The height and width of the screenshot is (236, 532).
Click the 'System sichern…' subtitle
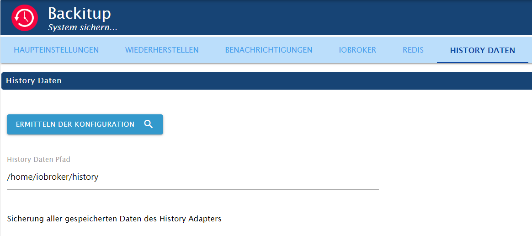tap(83, 27)
